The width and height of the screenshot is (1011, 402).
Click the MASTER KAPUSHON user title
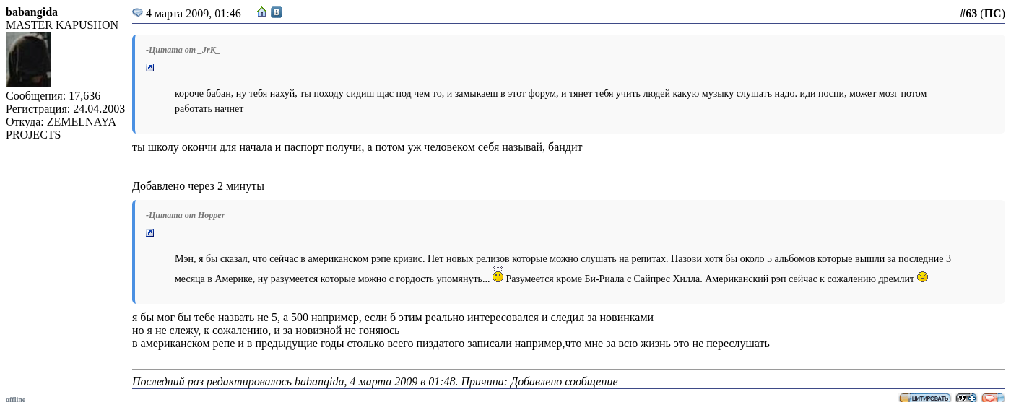pos(62,25)
